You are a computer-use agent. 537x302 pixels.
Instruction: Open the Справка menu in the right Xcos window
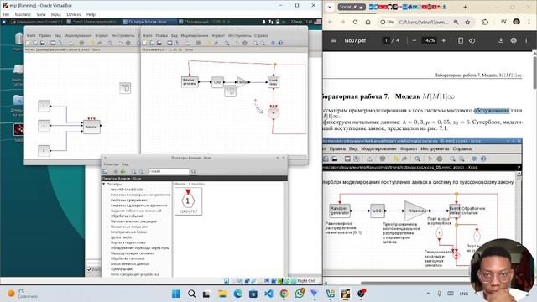261,35
